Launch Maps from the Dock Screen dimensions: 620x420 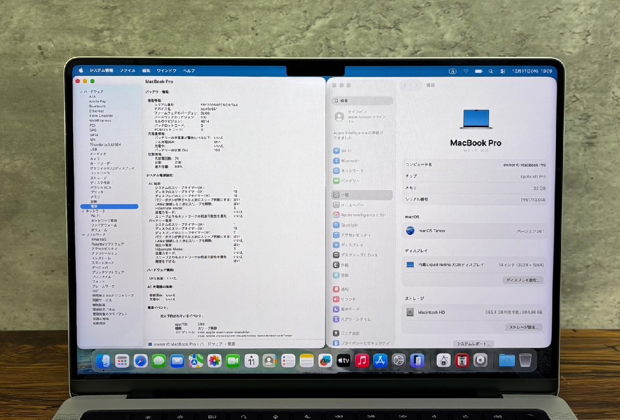(196, 361)
